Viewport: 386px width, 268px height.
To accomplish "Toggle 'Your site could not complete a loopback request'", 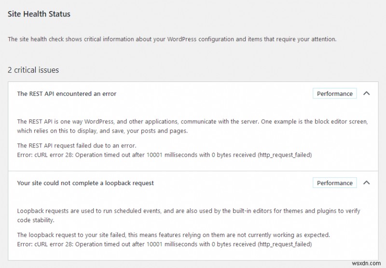I will pos(85,183).
